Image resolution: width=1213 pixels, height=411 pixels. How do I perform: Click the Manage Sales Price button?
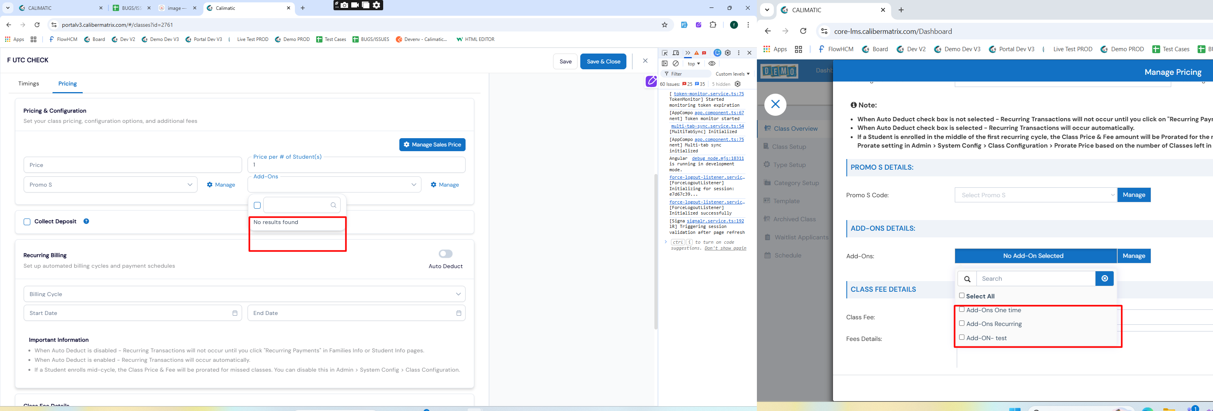(432, 145)
